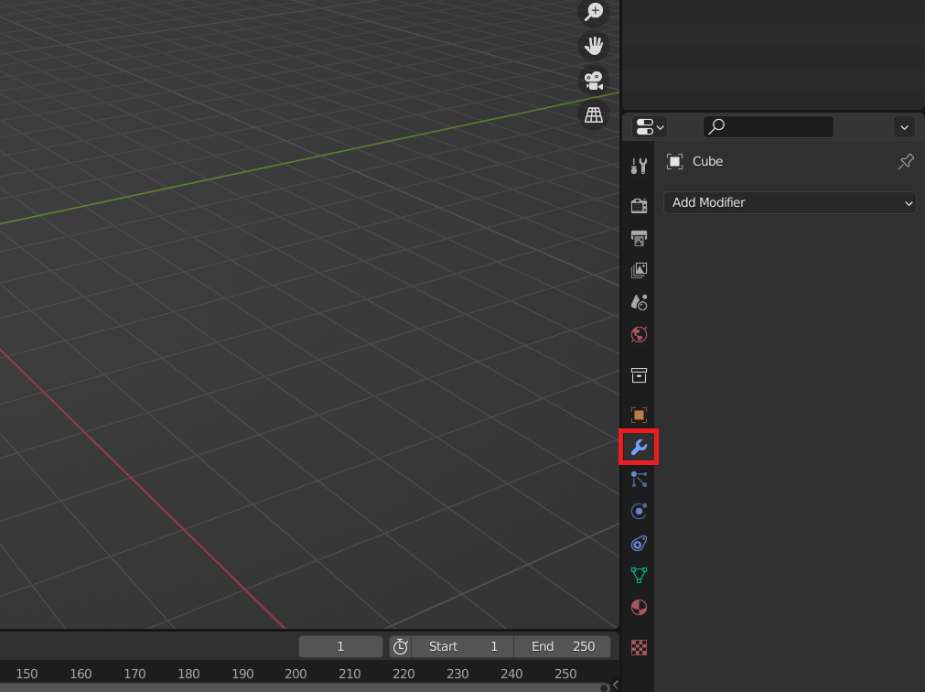Screen dimensions: 925x692
Task: Open Object properties orange square icon
Action: coord(640,415)
